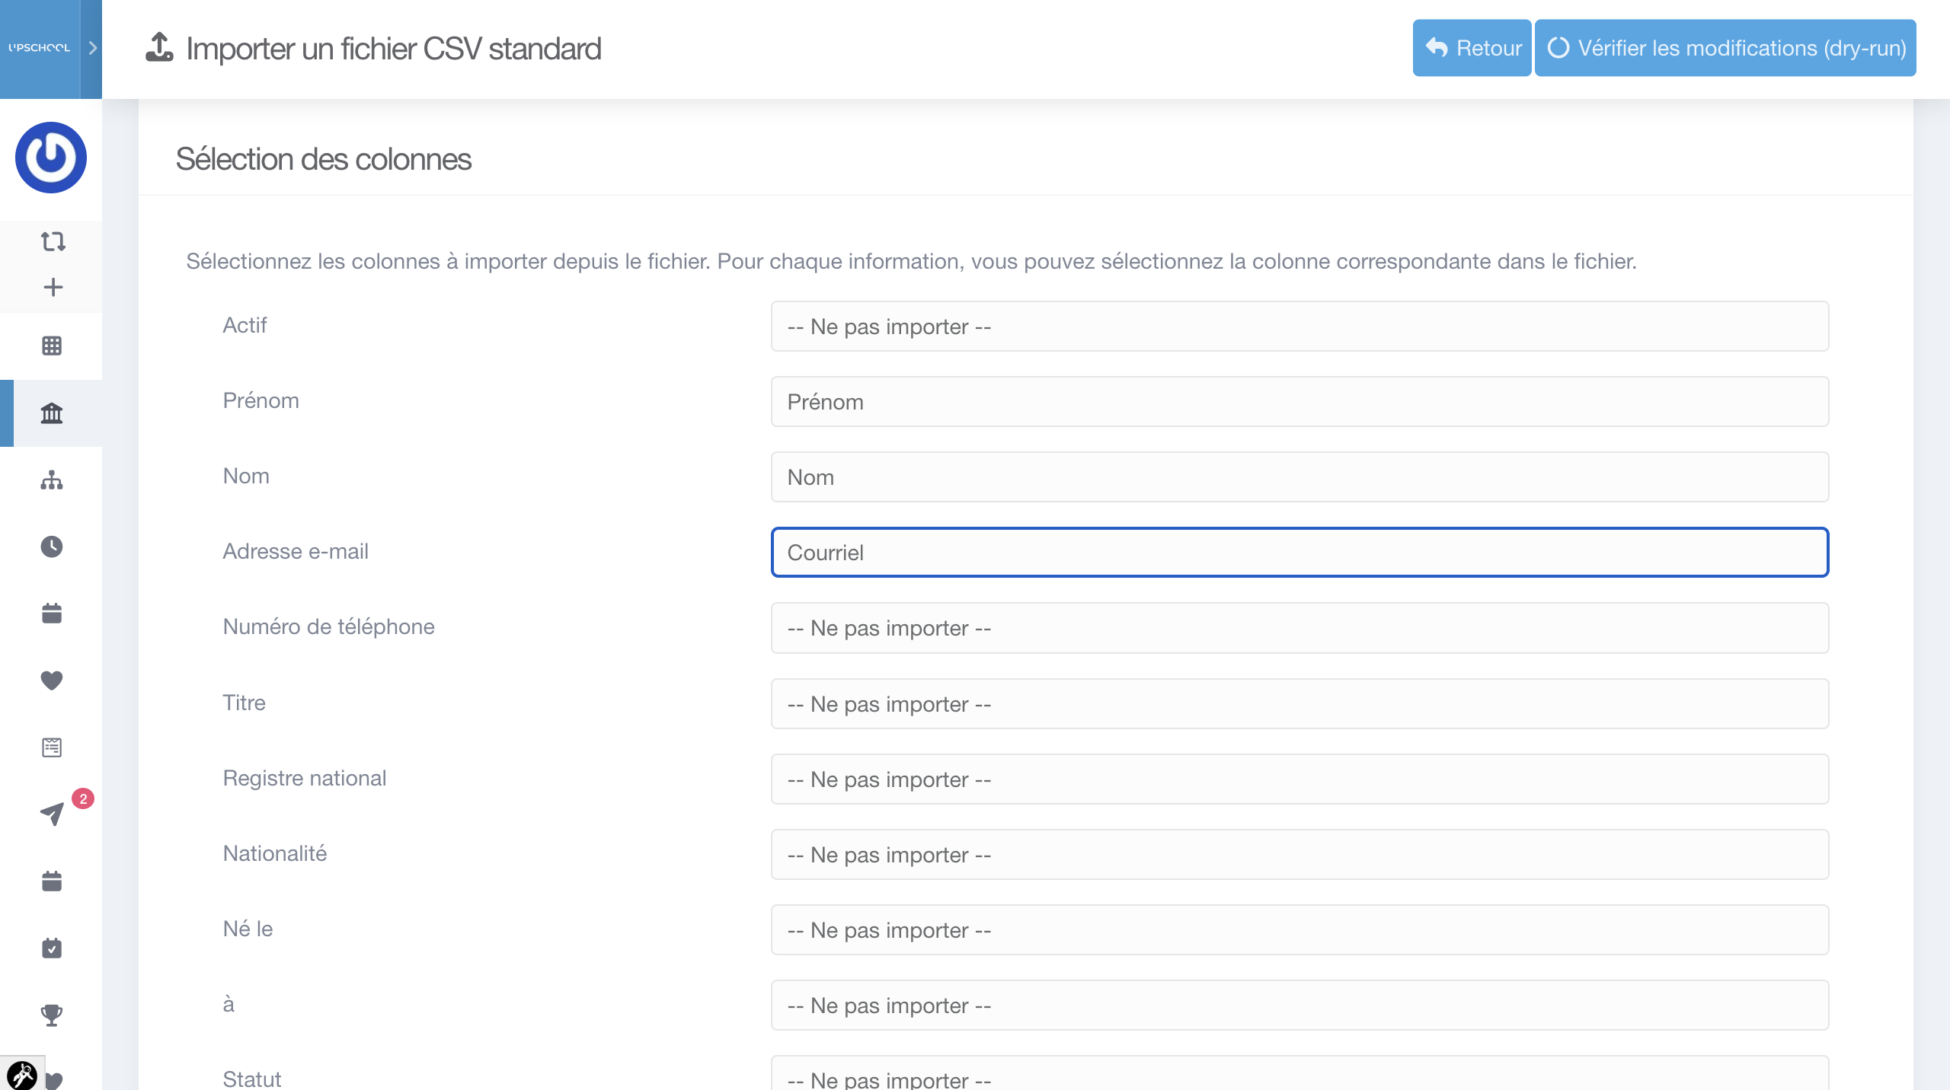
Task: Click the Retour button
Action: point(1472,48)
